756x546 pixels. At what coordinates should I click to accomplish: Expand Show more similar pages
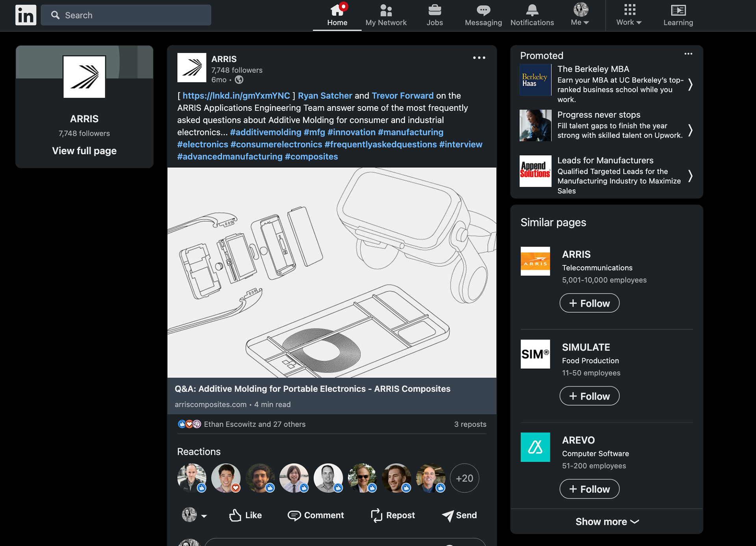tap(606, 522)
